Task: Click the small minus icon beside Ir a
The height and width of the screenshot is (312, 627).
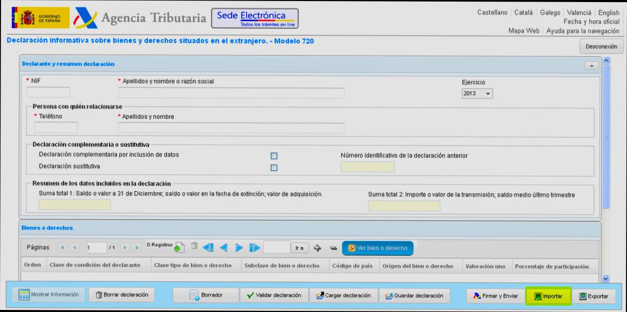Action: click(x=333, y=248)
